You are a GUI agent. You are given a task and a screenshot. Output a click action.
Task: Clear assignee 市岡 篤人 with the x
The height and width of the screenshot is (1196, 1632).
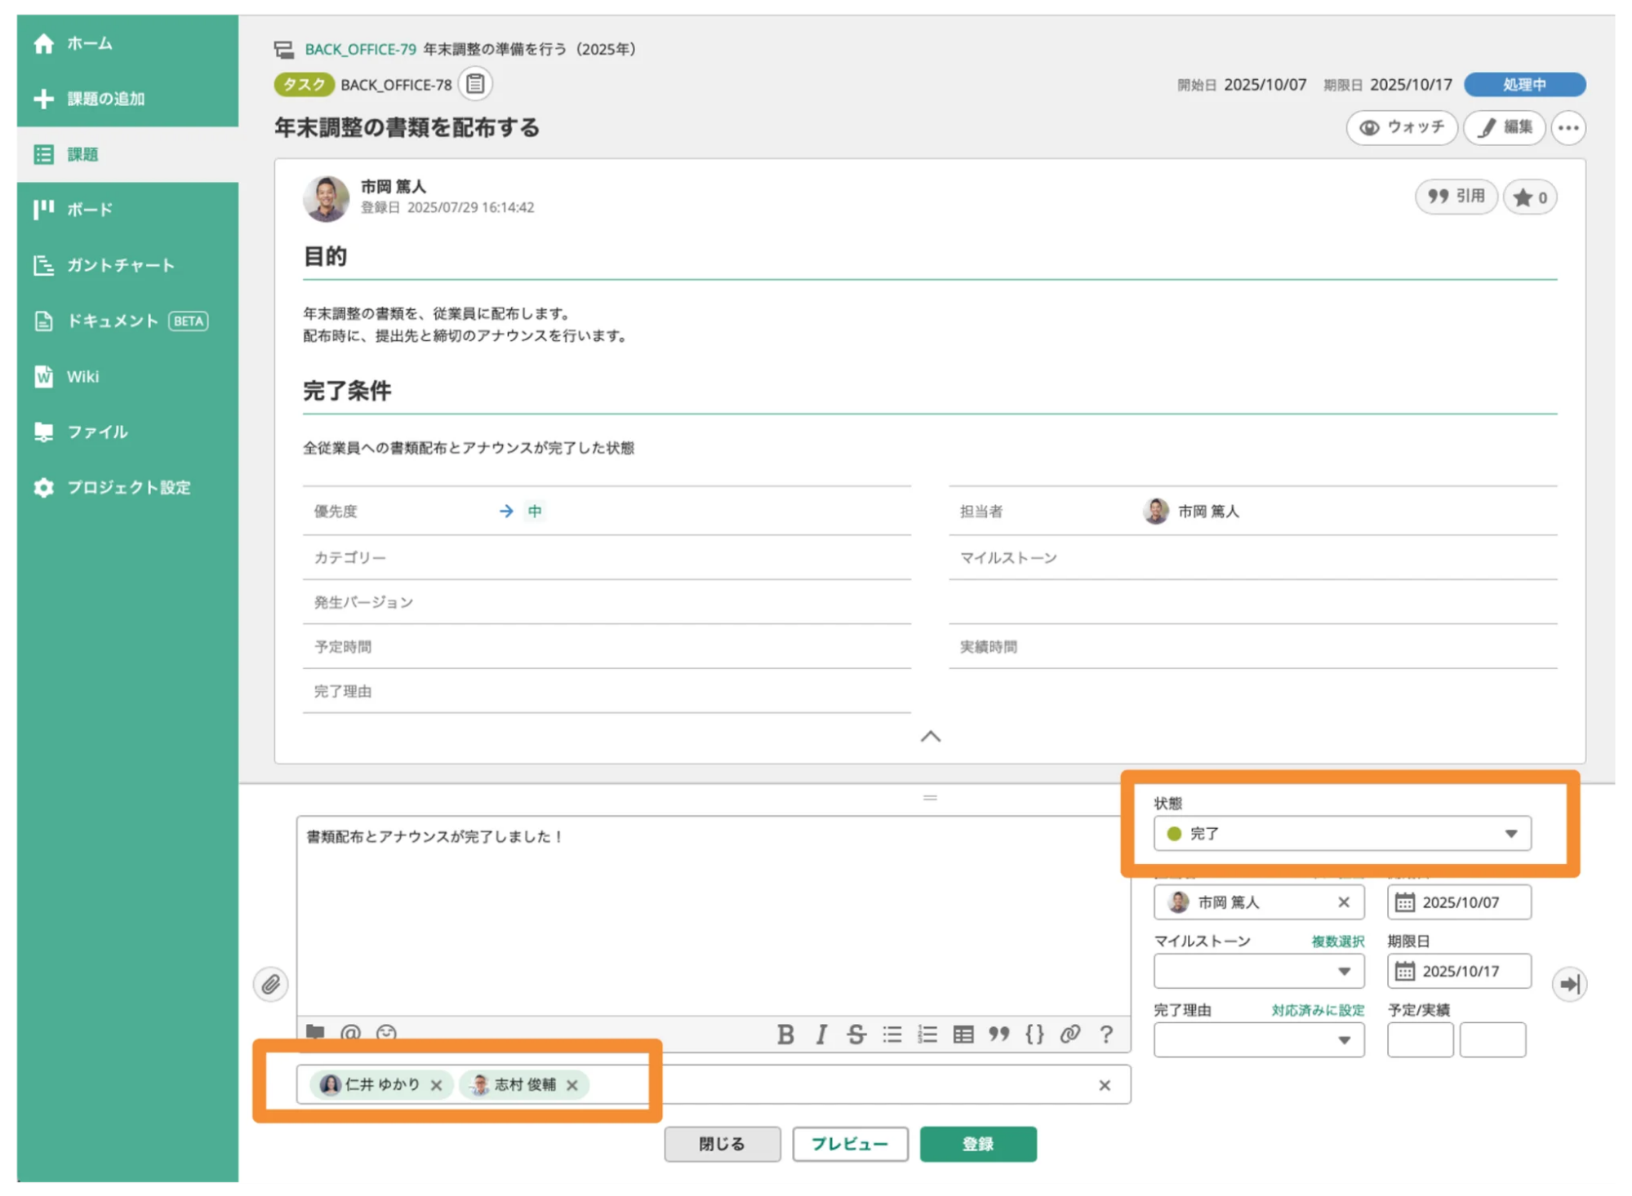click(x=1343, y=902)
